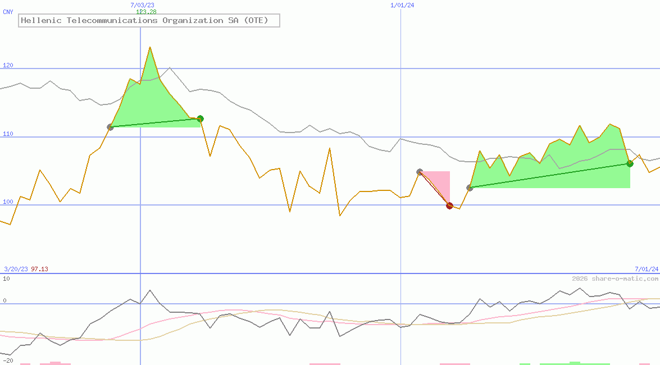
Task: Click the 7/01/24 end date label
Action: (646, 270)
